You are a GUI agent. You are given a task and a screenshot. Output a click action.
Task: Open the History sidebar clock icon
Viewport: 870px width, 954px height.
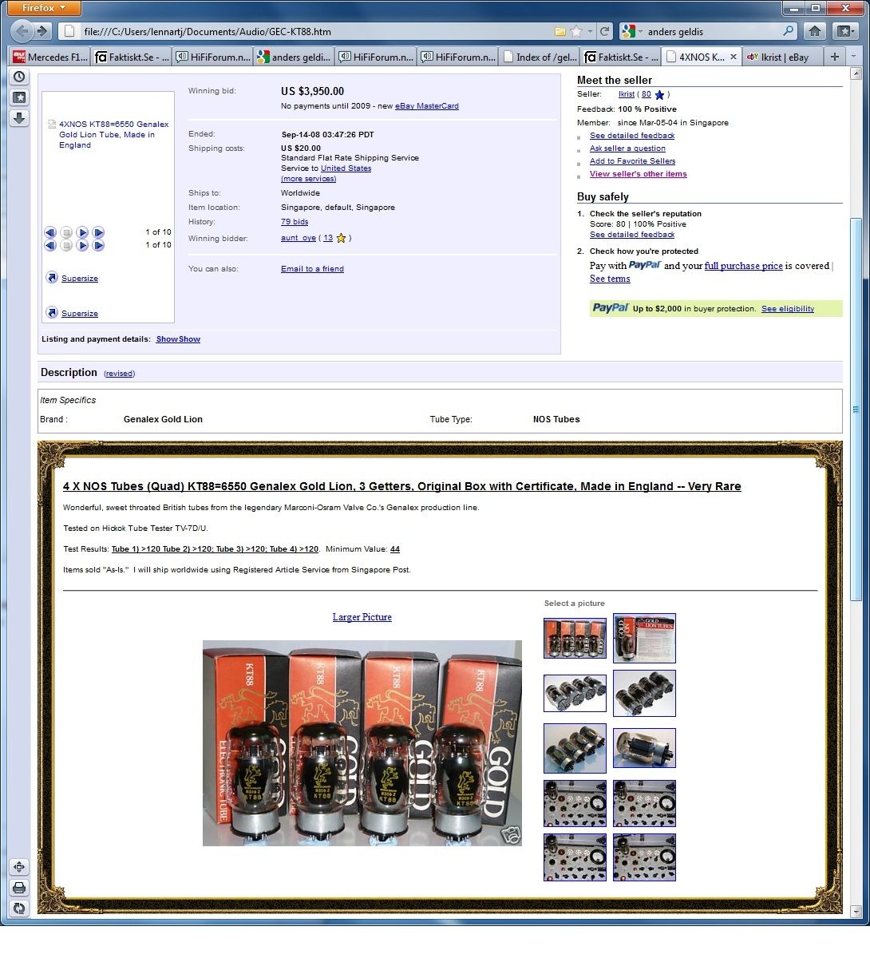pyautogui.click(x=19, y=77)
